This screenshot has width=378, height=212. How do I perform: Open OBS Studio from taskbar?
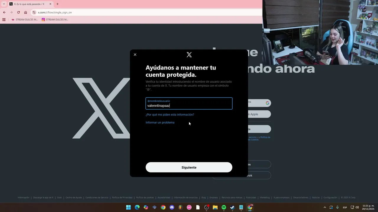click(206, 207)
